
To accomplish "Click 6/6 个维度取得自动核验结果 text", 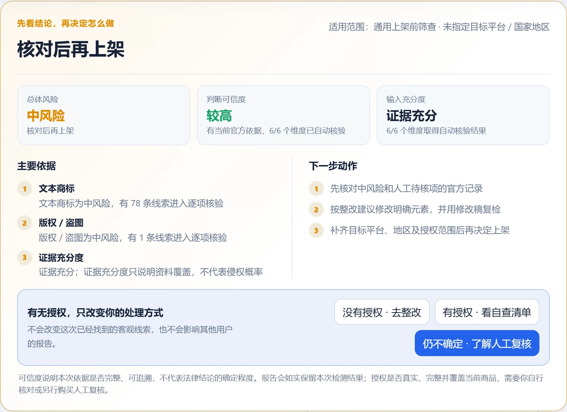I will coord(436,131).
